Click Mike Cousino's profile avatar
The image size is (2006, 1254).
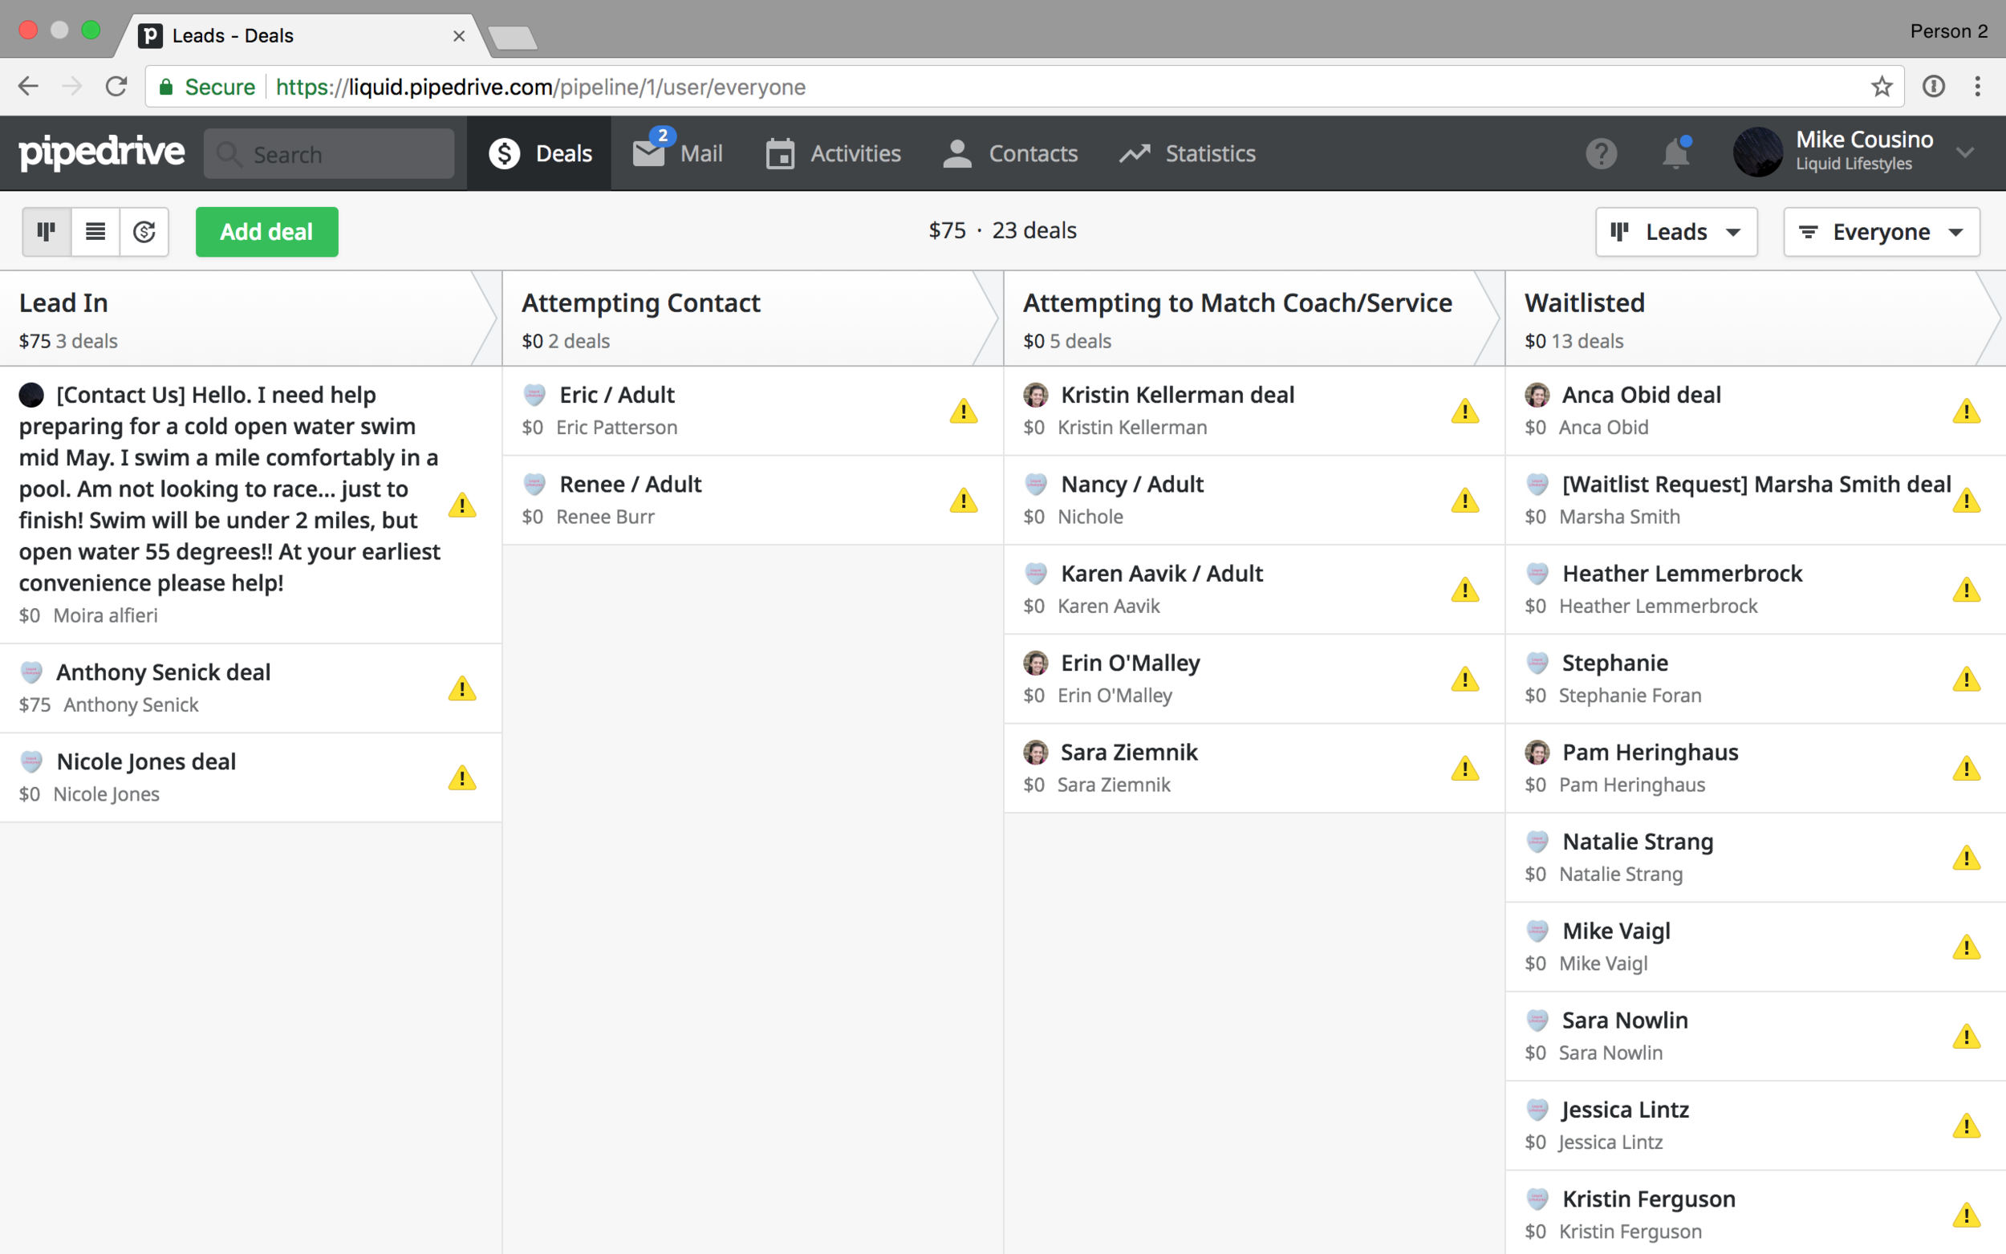tap(1757, 152)
